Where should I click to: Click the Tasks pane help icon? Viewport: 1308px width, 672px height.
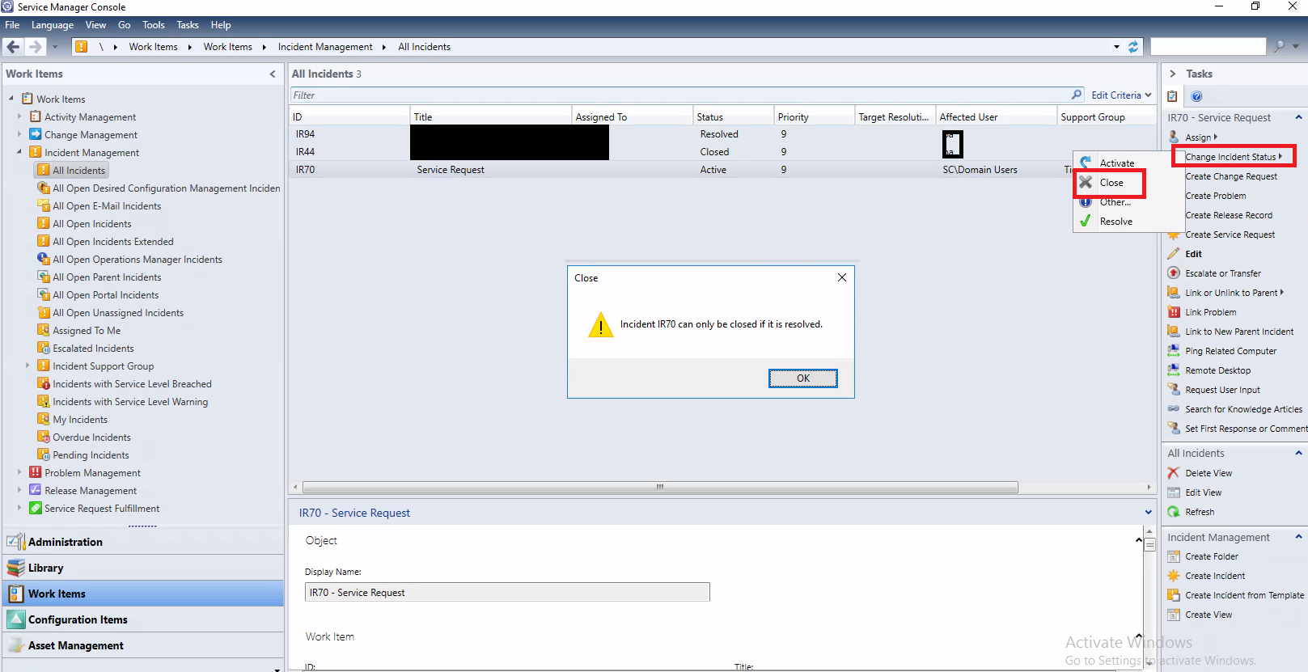(1196, 96)
